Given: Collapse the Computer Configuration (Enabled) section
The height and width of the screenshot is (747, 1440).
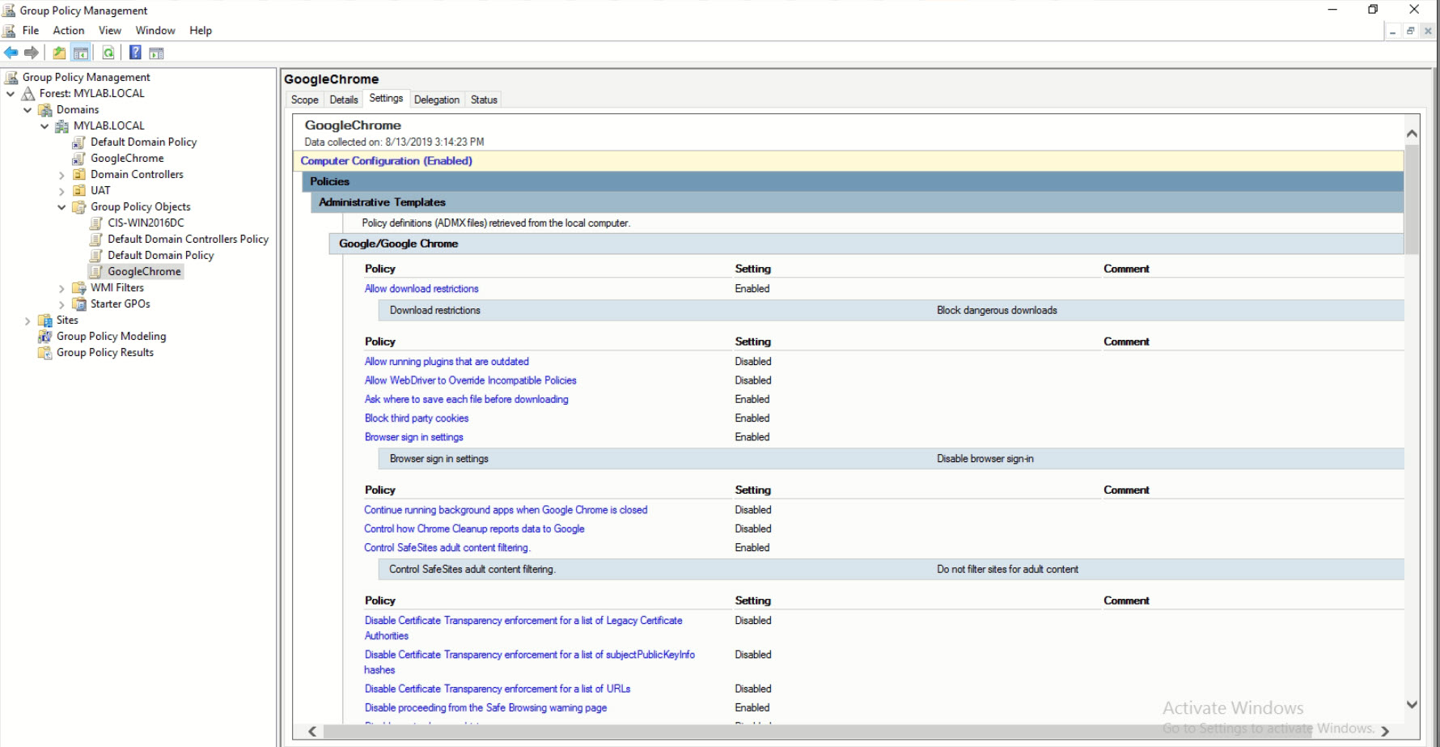Looking at the screenshot, I should [x=848, y=161].
